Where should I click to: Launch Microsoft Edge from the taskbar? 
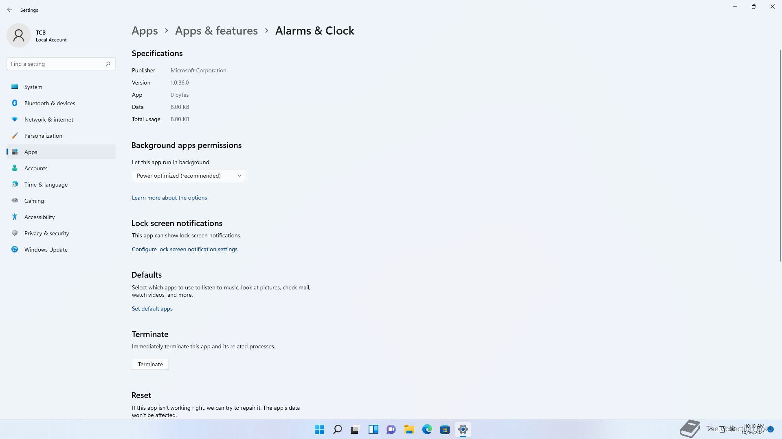427,429
